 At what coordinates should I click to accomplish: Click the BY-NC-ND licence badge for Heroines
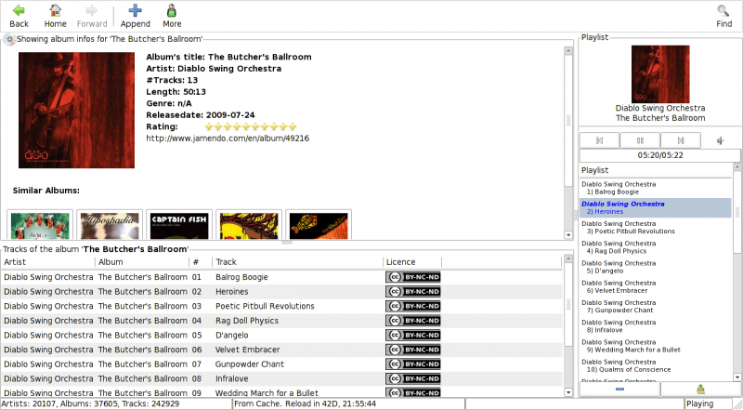point(412,292)
